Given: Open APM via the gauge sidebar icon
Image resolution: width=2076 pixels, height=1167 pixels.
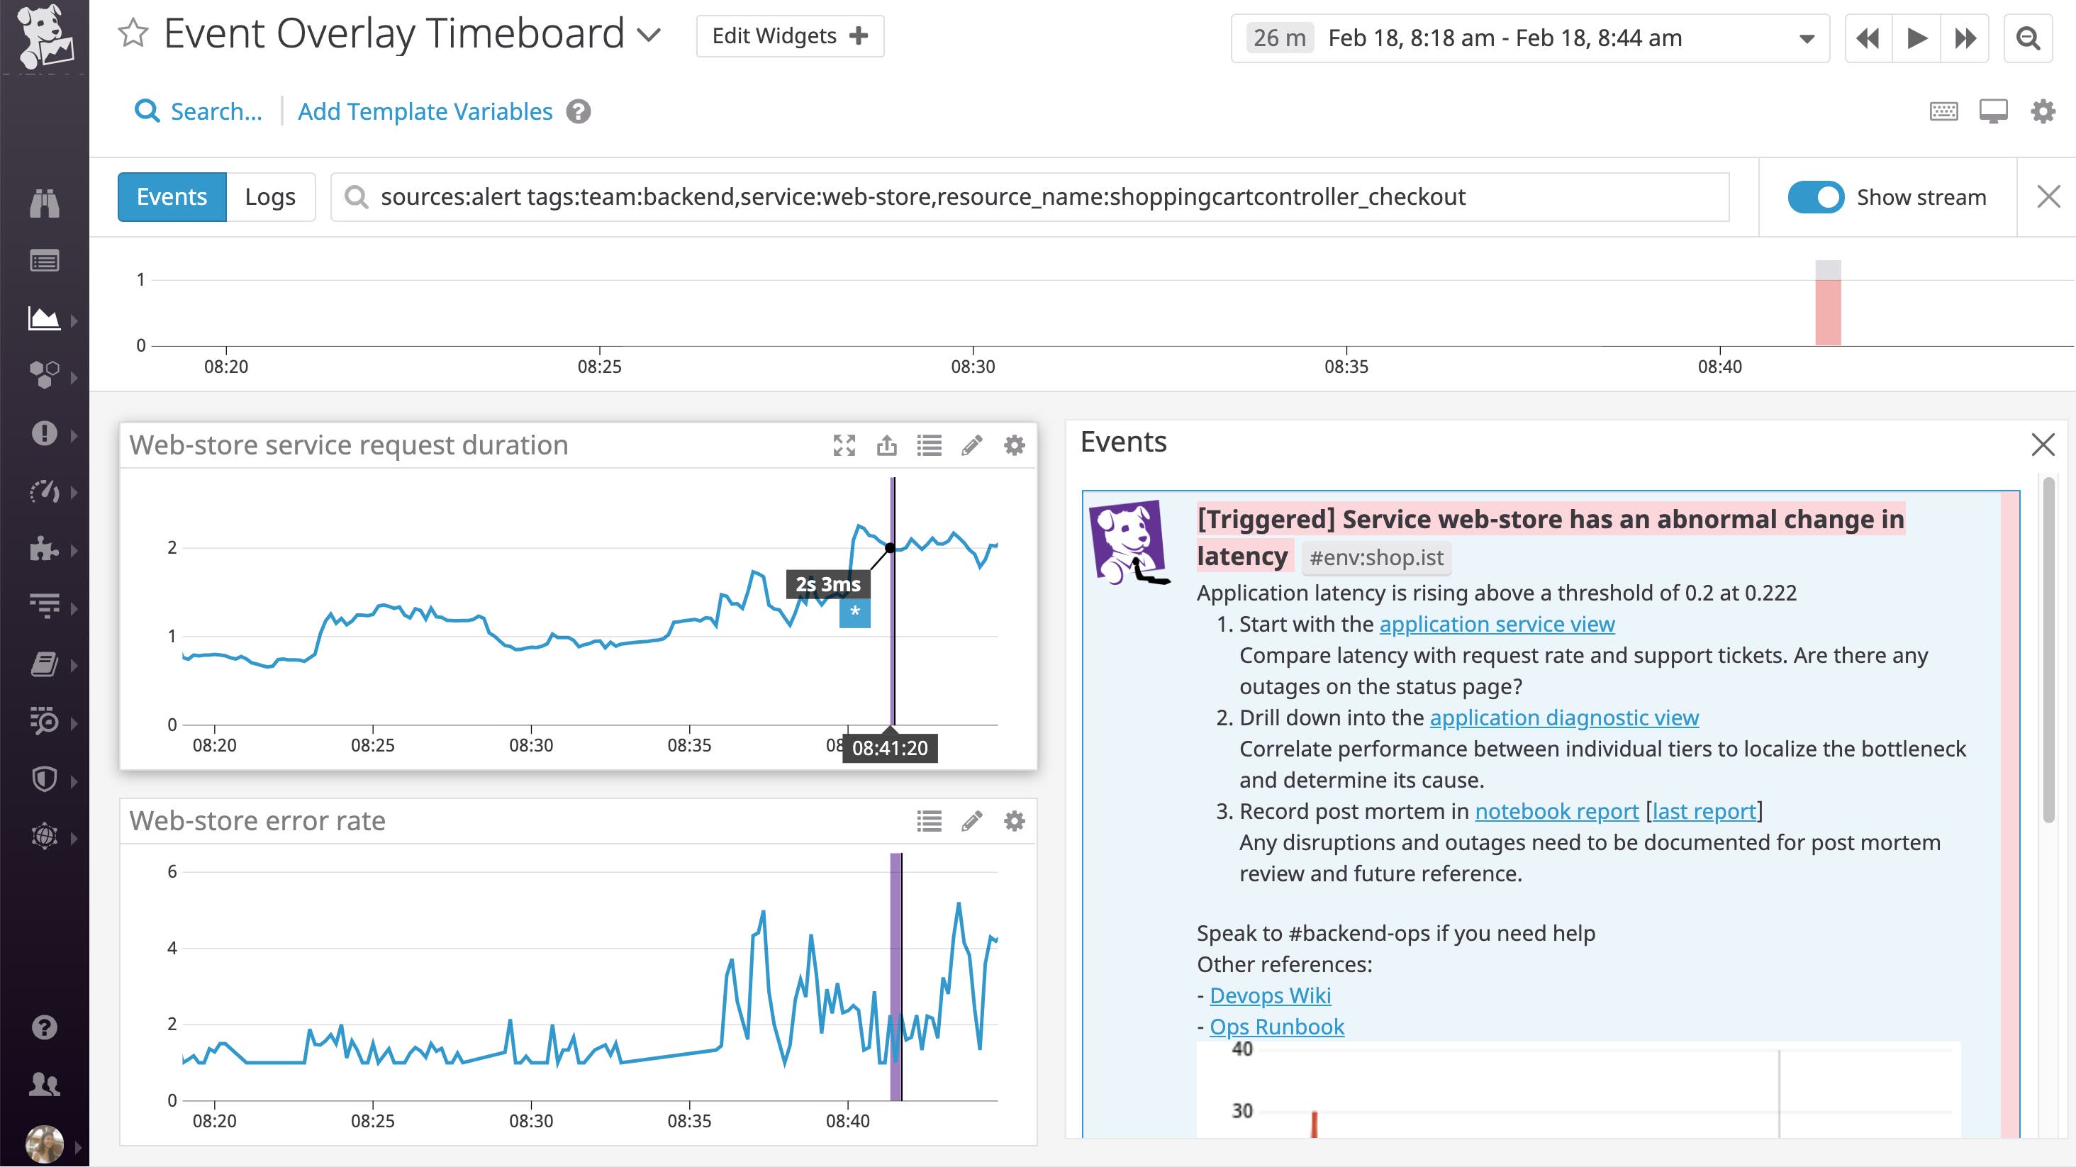Looking at the screenshot, I should coord(46,491).
